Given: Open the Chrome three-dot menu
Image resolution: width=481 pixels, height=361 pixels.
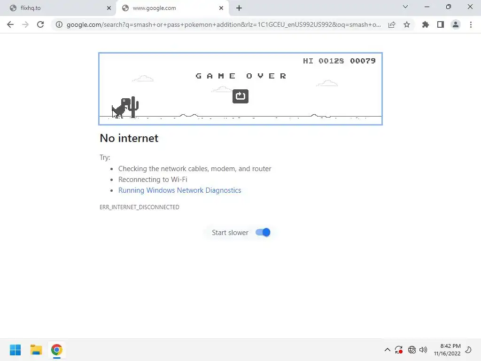Looking at the screenshot, I should pyautogui.click(x=471, y=24).
